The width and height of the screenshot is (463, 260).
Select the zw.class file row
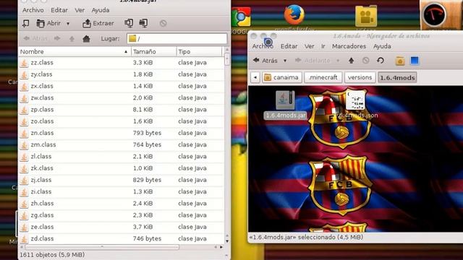click(x=121, y=98)
